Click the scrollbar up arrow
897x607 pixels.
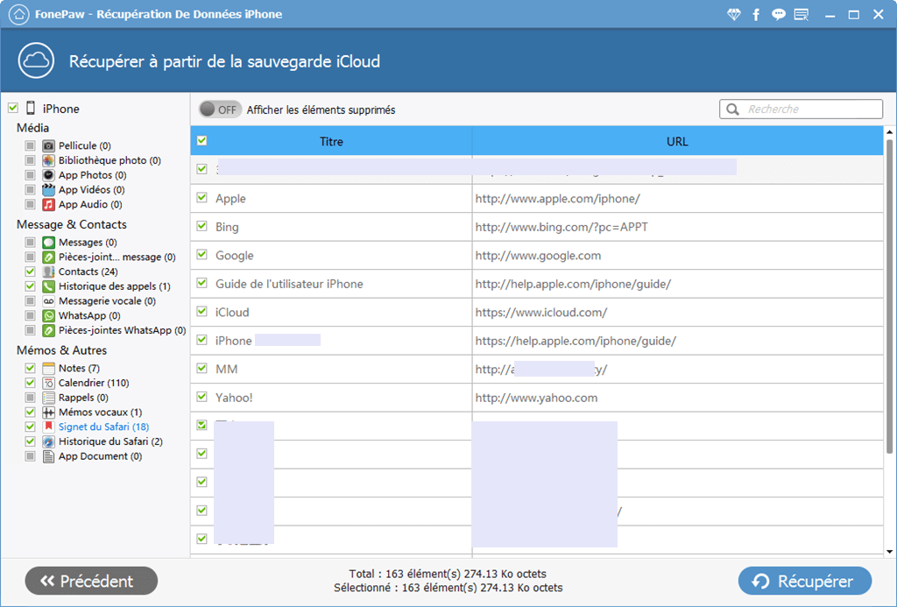[x=890, y=132]
